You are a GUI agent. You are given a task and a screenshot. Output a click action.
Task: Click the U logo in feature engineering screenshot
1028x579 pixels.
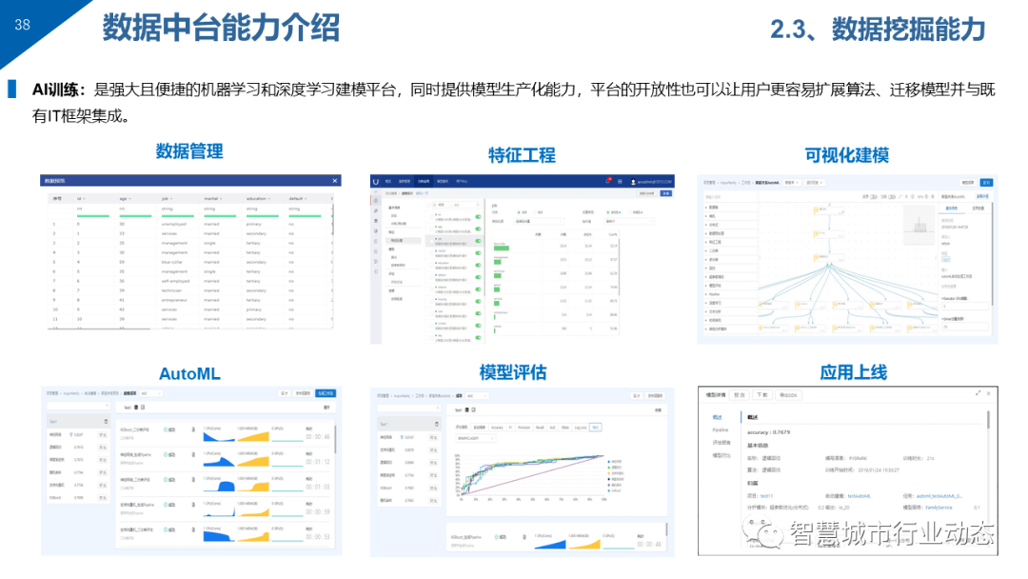pyautogui.click(x=376, y=182)
